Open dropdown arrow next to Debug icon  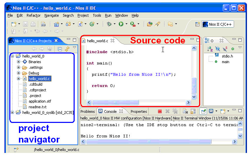pos(115,24)
